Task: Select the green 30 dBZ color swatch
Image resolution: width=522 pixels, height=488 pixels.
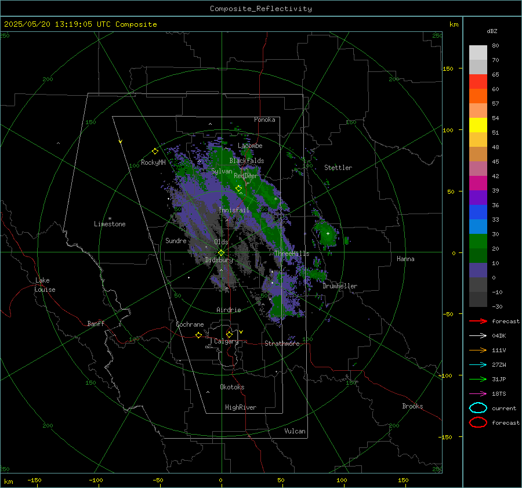Action: pos(478,241)
